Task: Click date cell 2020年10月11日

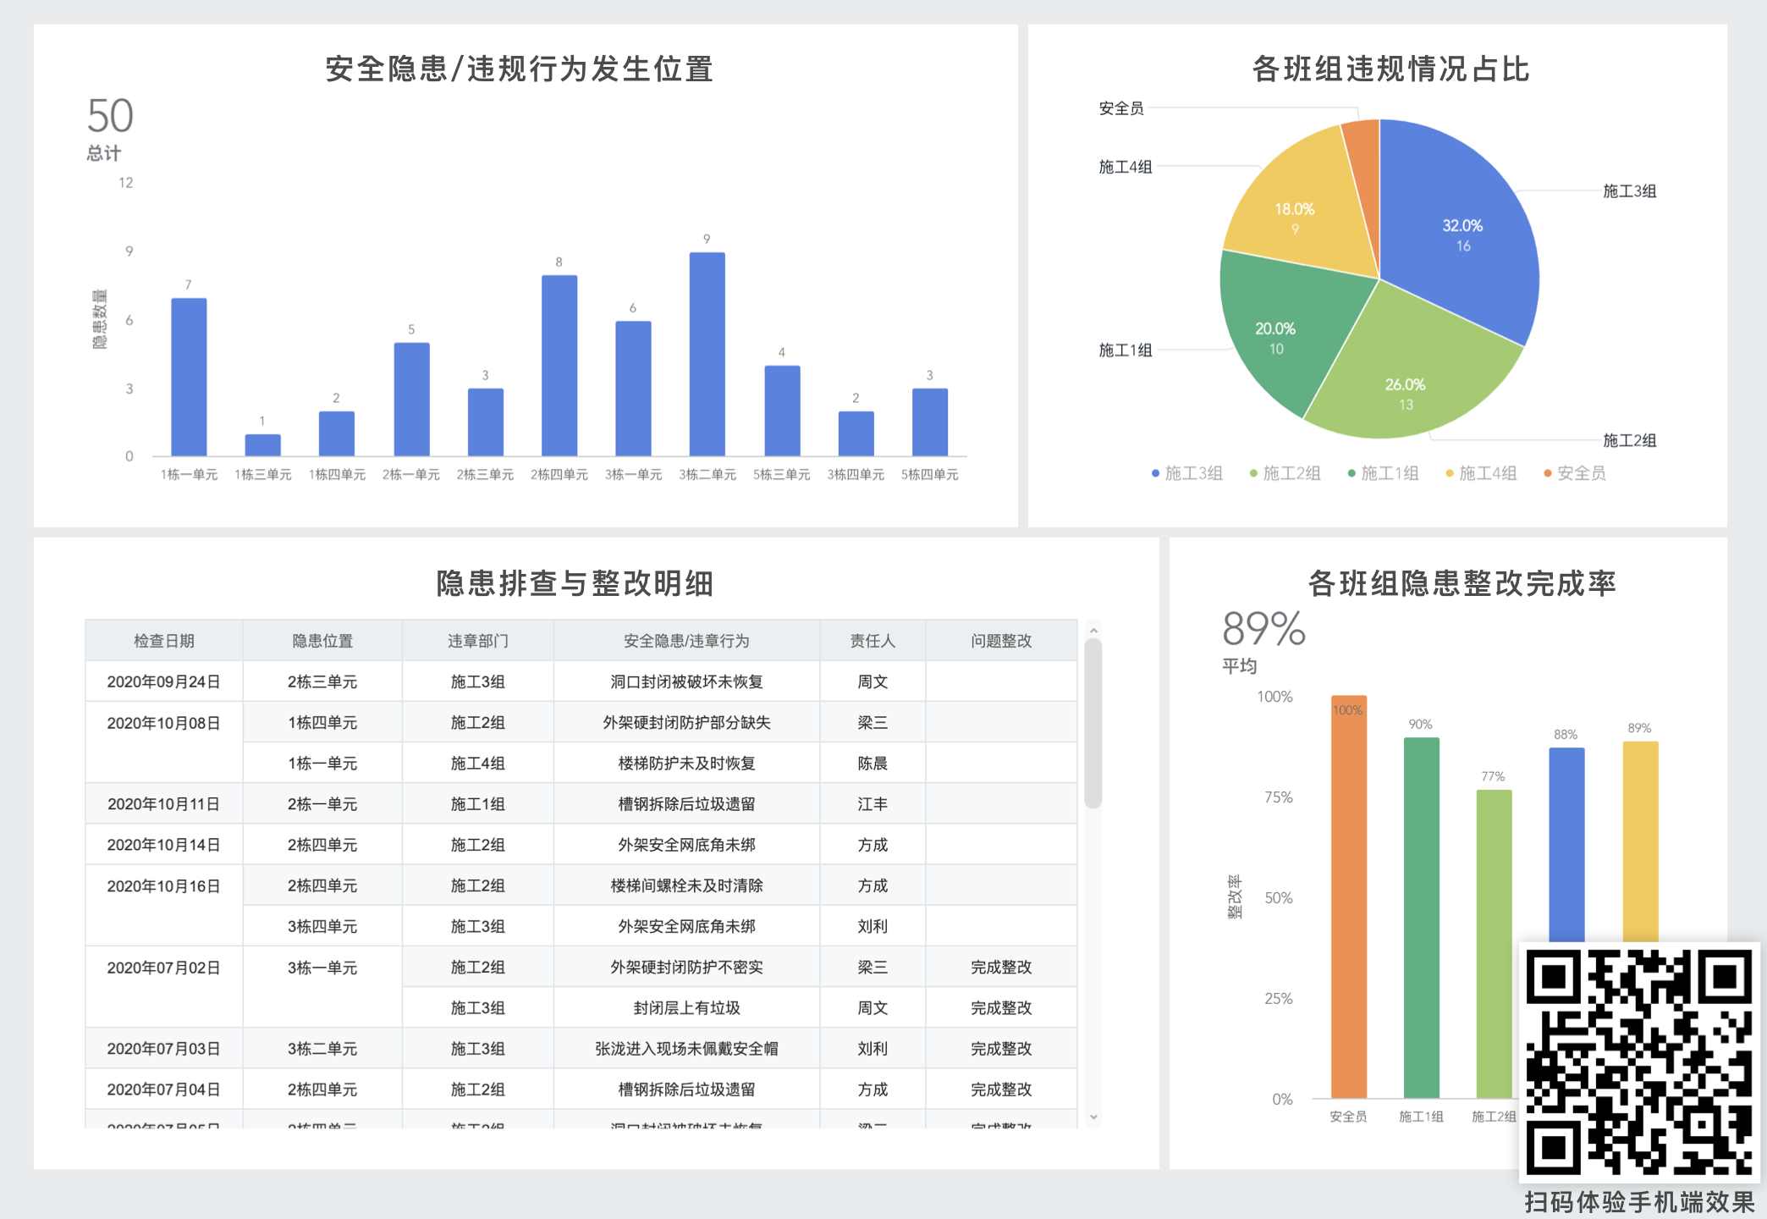Action: pyautogui.click(x=163, y=804)
